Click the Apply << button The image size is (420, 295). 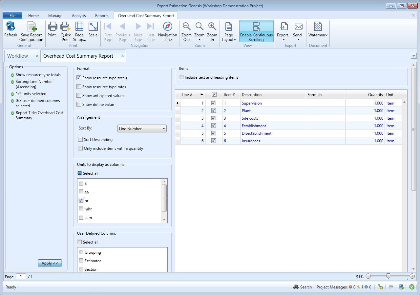pos(50,263)
